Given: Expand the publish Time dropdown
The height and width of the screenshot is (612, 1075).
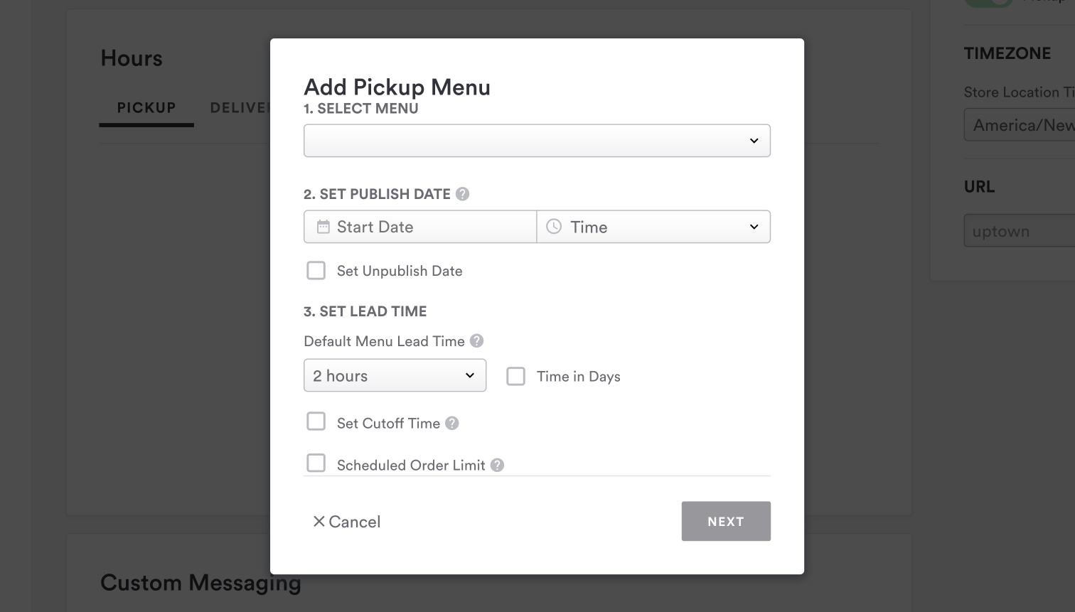Looking at the screenshot, I should point(653,227).
